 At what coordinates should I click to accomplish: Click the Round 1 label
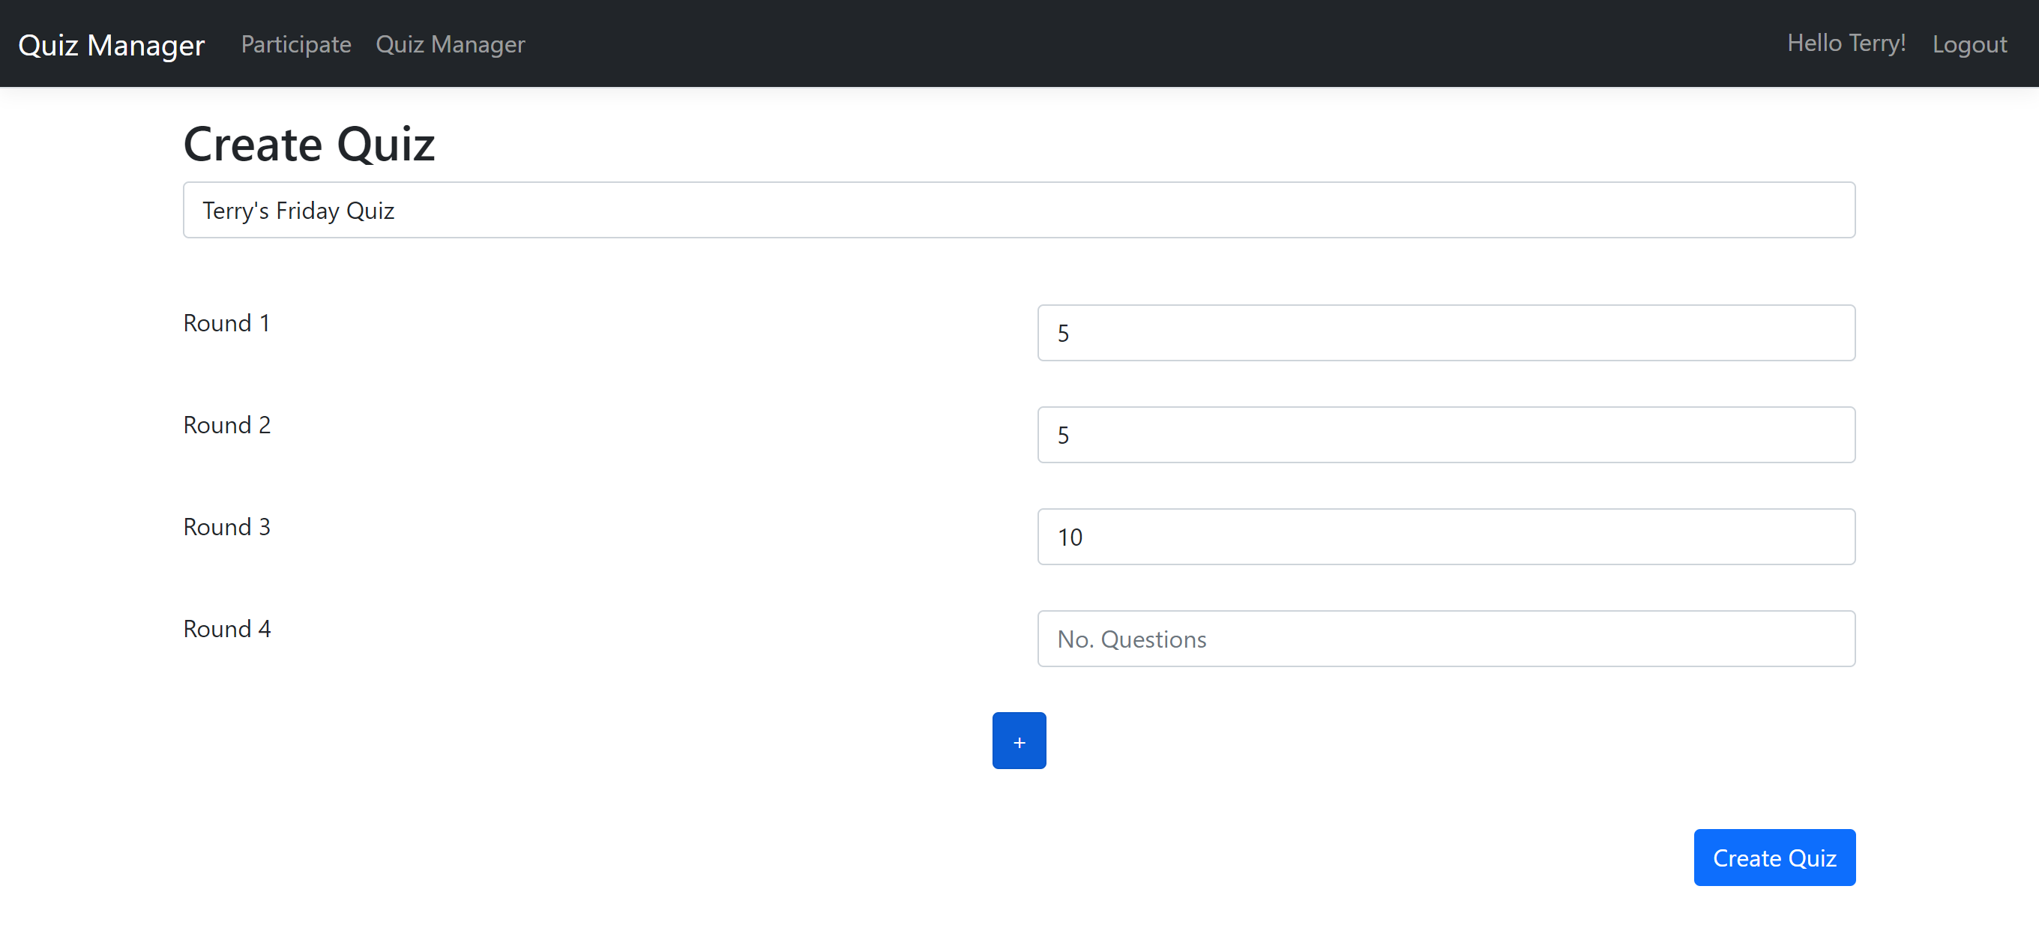226,322
